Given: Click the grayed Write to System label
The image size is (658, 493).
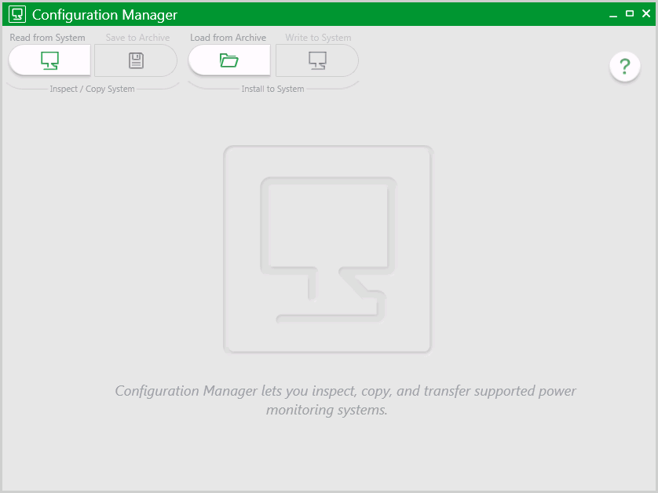Looking at the screenshot, I should click(x=317, y=37).
